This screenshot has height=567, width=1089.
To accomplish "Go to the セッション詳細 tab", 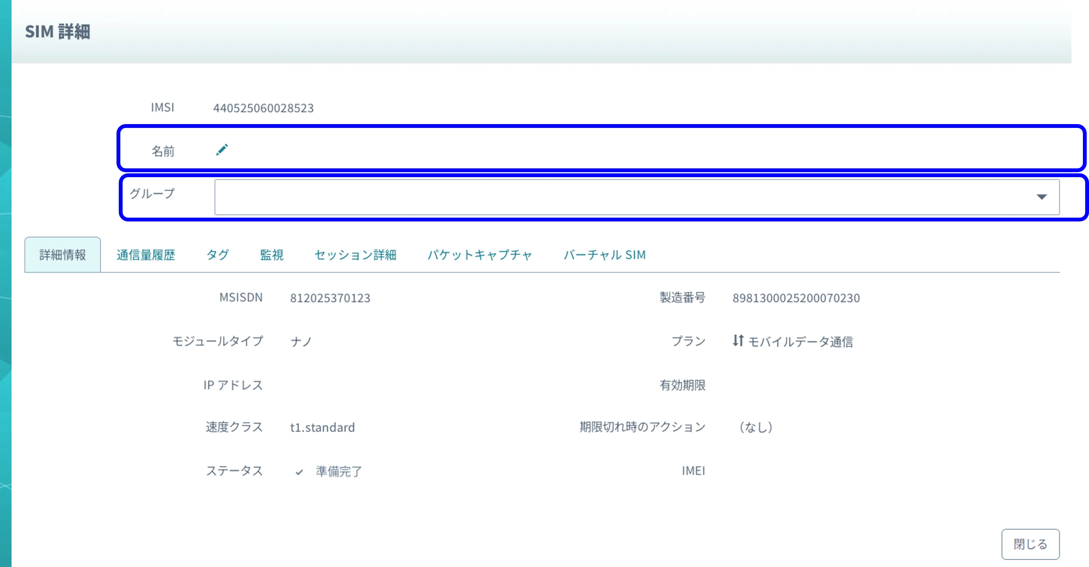I will pos(355,255).
